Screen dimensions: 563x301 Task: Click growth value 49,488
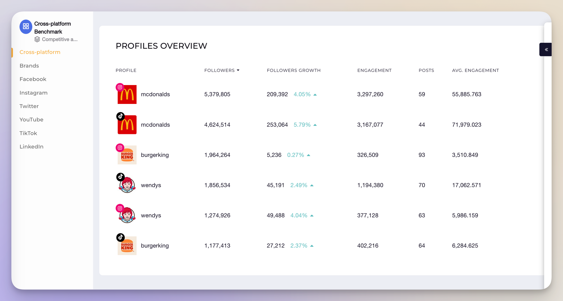[276, 215]
